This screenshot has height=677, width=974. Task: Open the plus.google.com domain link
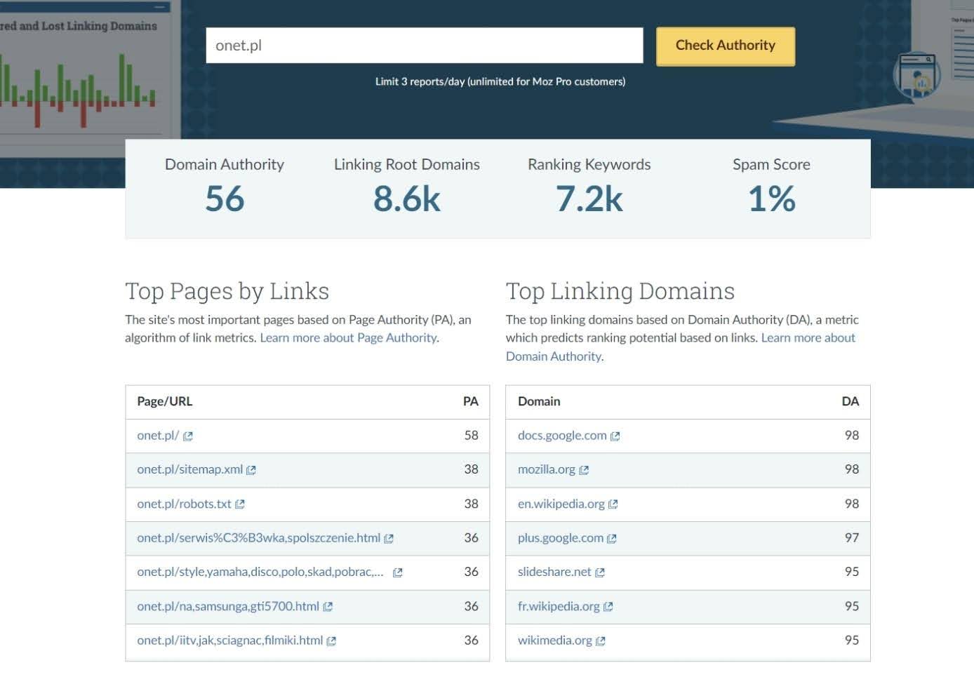pos(561,538)
